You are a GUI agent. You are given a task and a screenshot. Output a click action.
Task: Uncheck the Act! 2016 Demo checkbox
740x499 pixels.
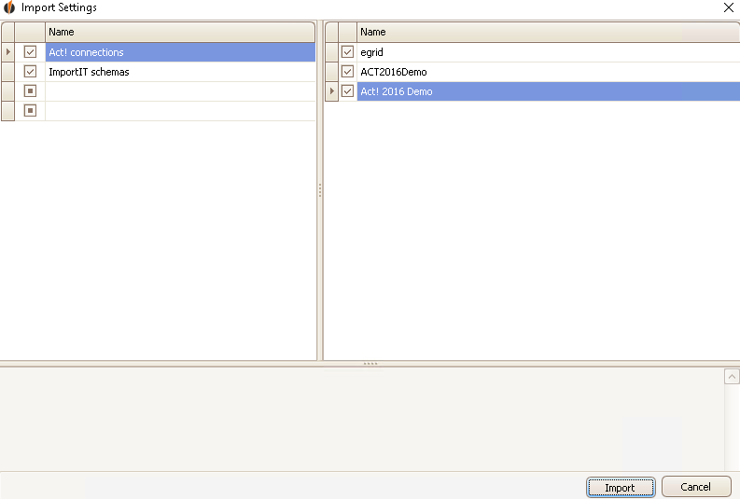tap(348, 91)
